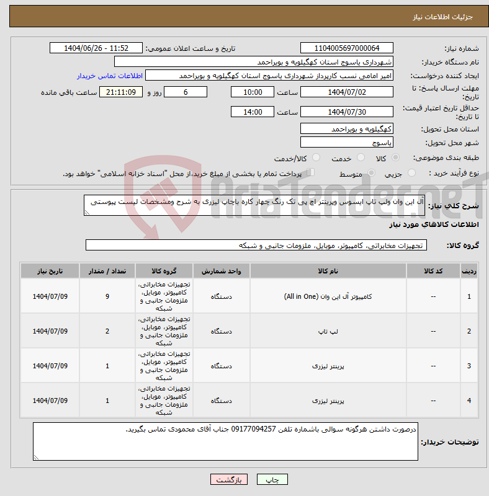Click the واحد شمارش column header
The image size is (489, 496).
coord(222,271)
